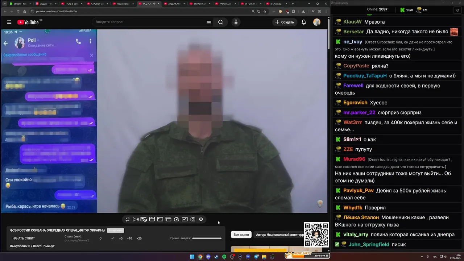Open Spotify from the taskbar
Screen dimensions: 464x261
click(x=224, y=257)
